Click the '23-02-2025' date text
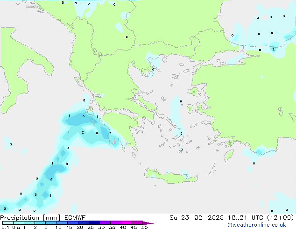The width and height of the screenshot is (296, 229). (x=202, y=218)
